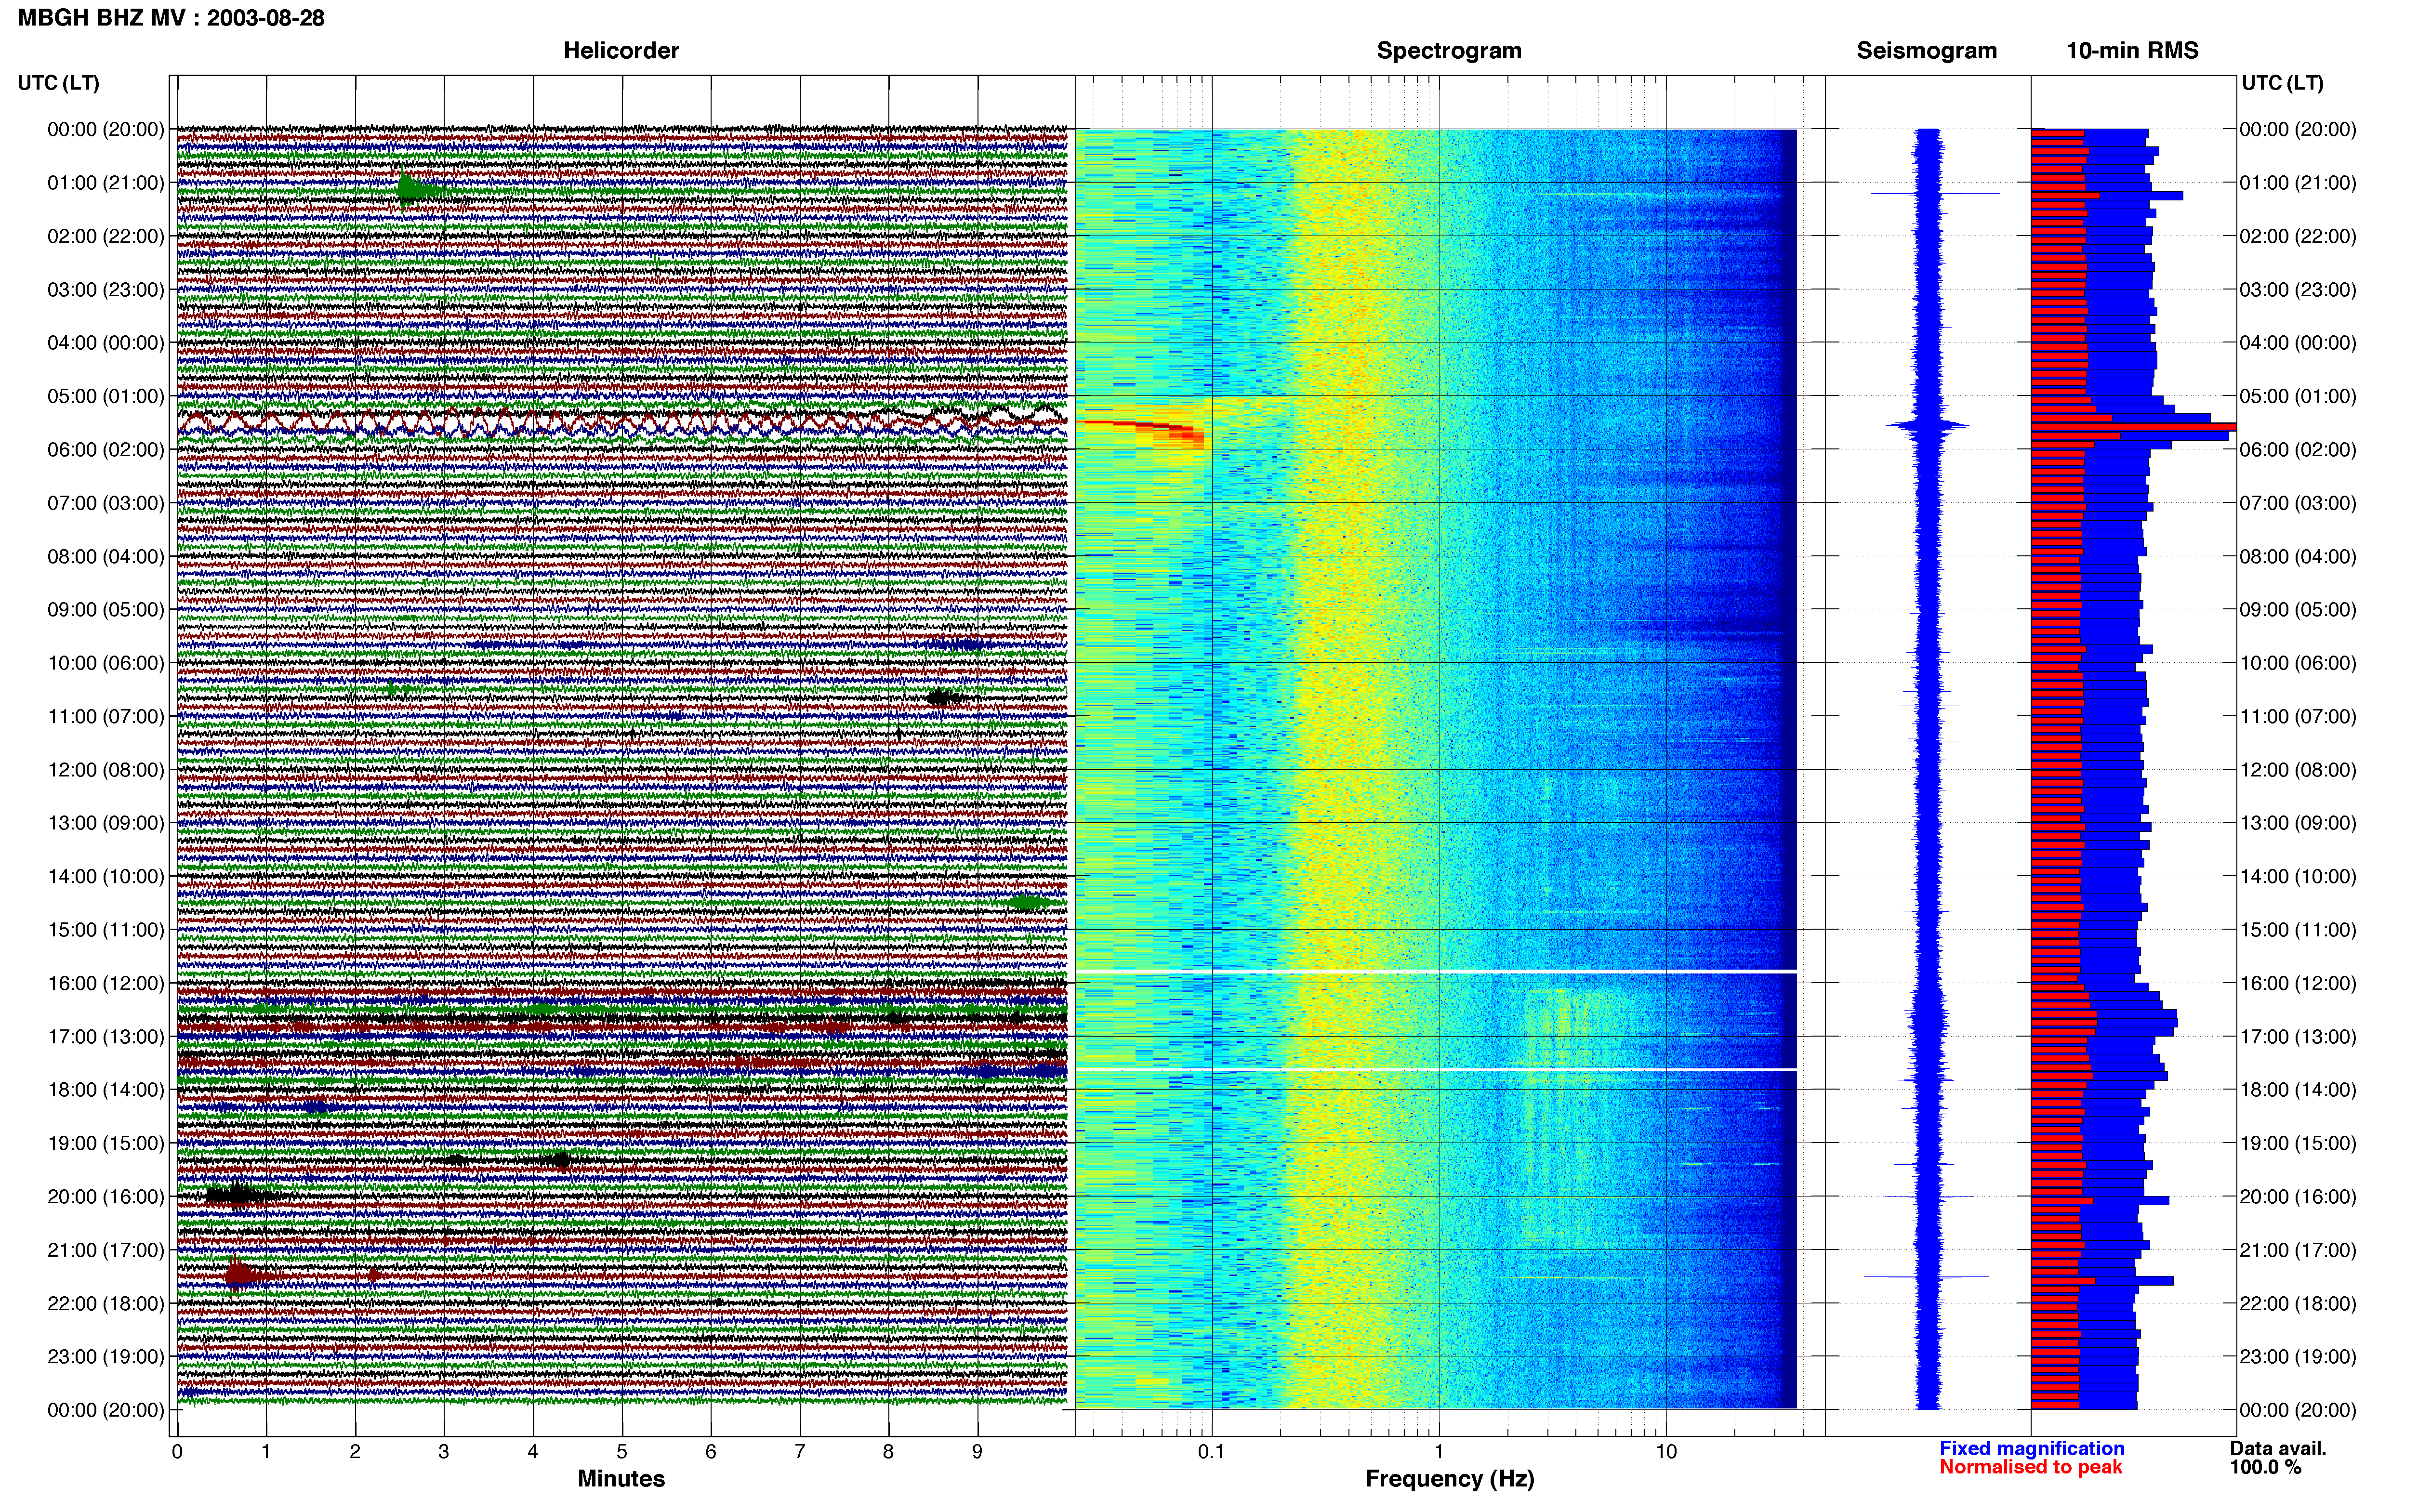Viewport: 2418px width, 1512px height.
Task: Click the '10' frequency tick label
Action: 1666,1452
